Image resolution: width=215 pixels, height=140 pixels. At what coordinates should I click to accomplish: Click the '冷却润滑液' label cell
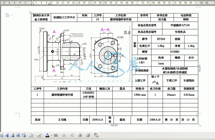pos(142,71)
